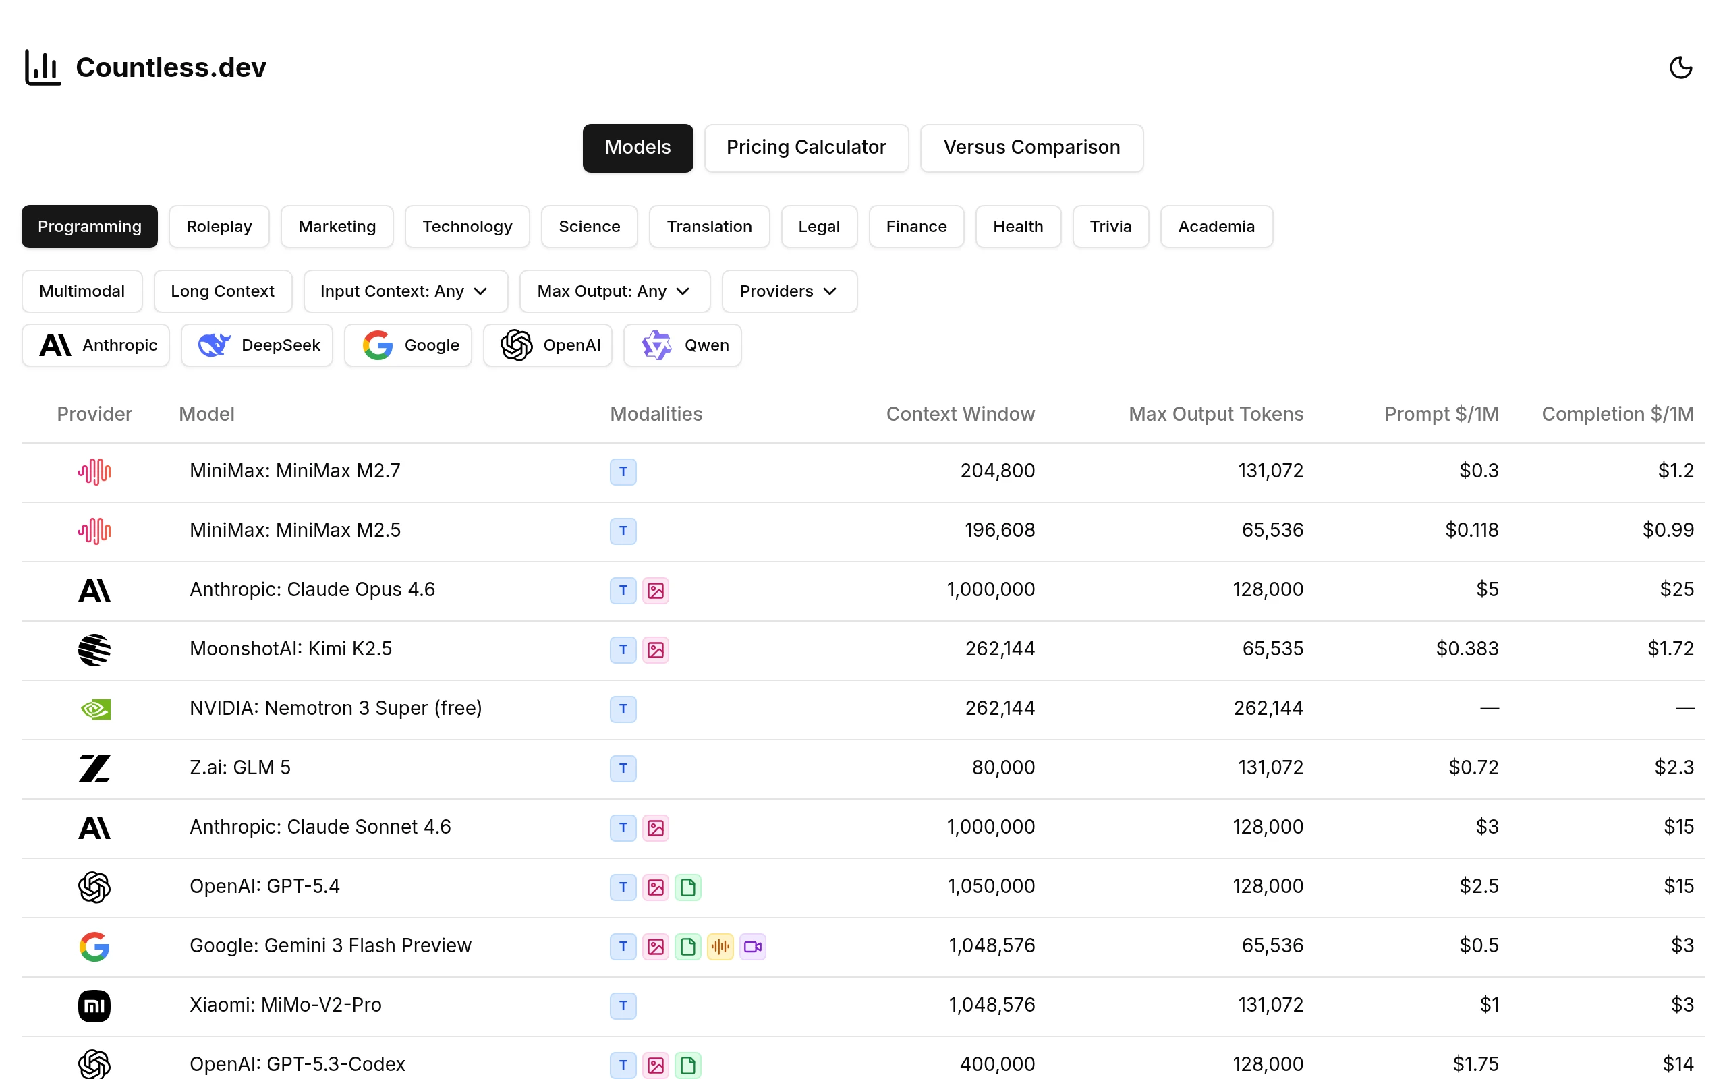Open the Versus Comparison tab
Image resolution: width=1727 pixels, height=1079 pixels.
point(1032,148)
